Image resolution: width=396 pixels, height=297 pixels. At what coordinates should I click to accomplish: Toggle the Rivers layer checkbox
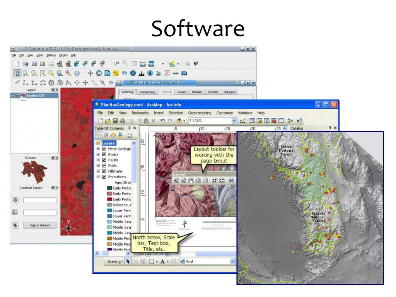104,154
